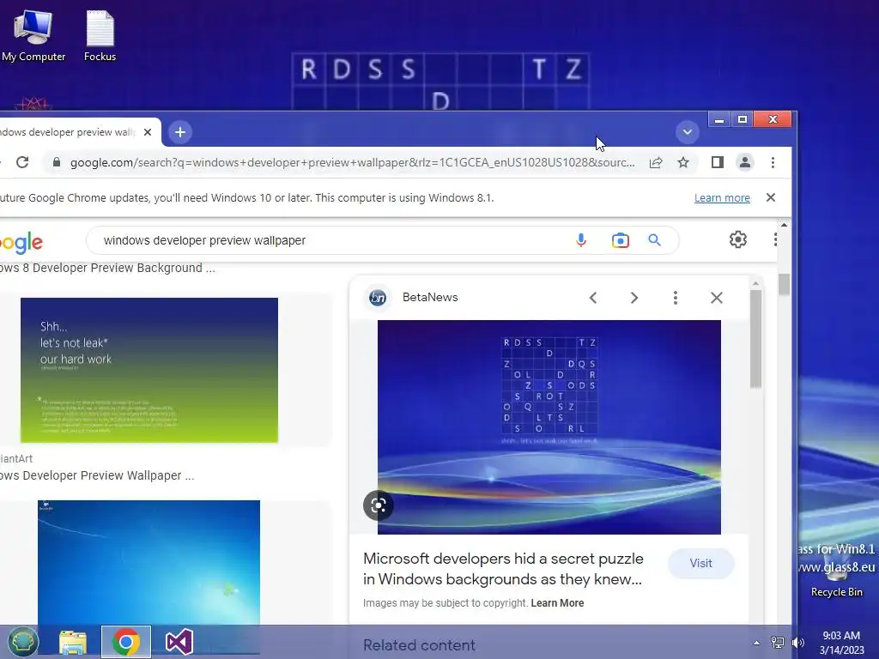
Task: Open a new Chrome tab
Action: click(180, 132)
